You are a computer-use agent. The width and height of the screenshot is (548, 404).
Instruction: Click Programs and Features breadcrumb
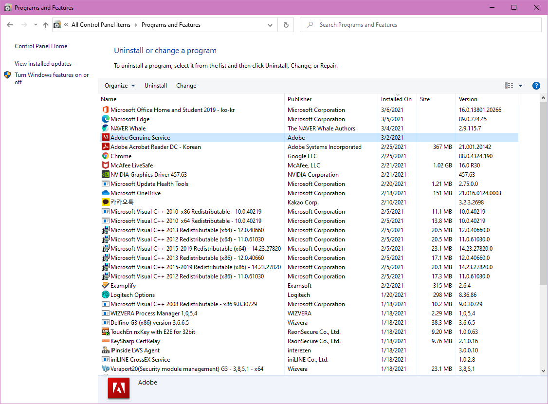click(x=171, y=25)
